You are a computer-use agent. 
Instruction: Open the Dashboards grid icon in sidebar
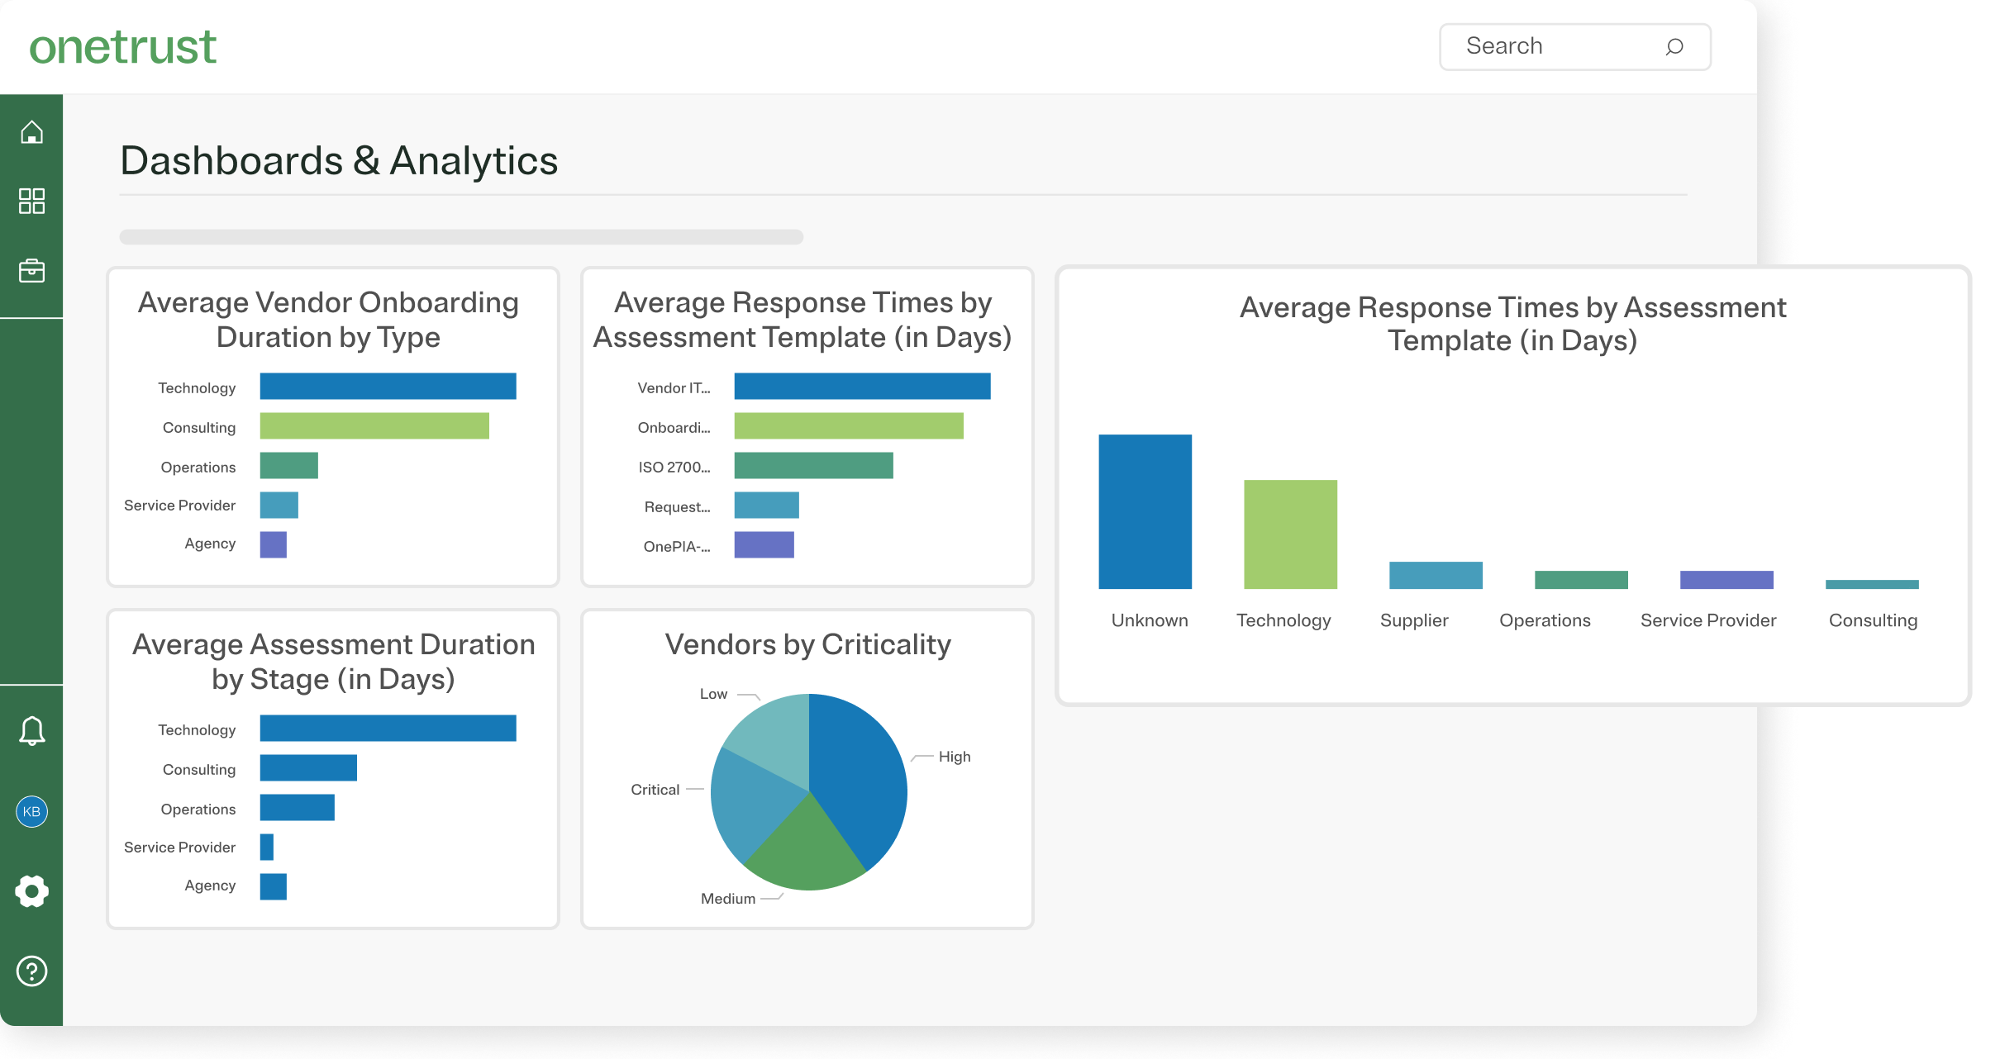coord(32,201)
